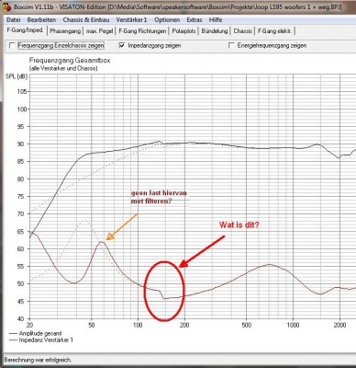
Task: Select the F-Gang/Imped. tab
Action: click(25, 30)
